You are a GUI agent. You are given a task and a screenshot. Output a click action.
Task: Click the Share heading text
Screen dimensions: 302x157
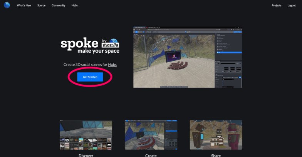pos(216,155)
